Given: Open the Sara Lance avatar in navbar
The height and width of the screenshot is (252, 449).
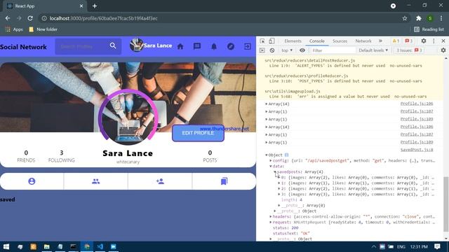Looking at the screenshot, I should pos(136,45).
